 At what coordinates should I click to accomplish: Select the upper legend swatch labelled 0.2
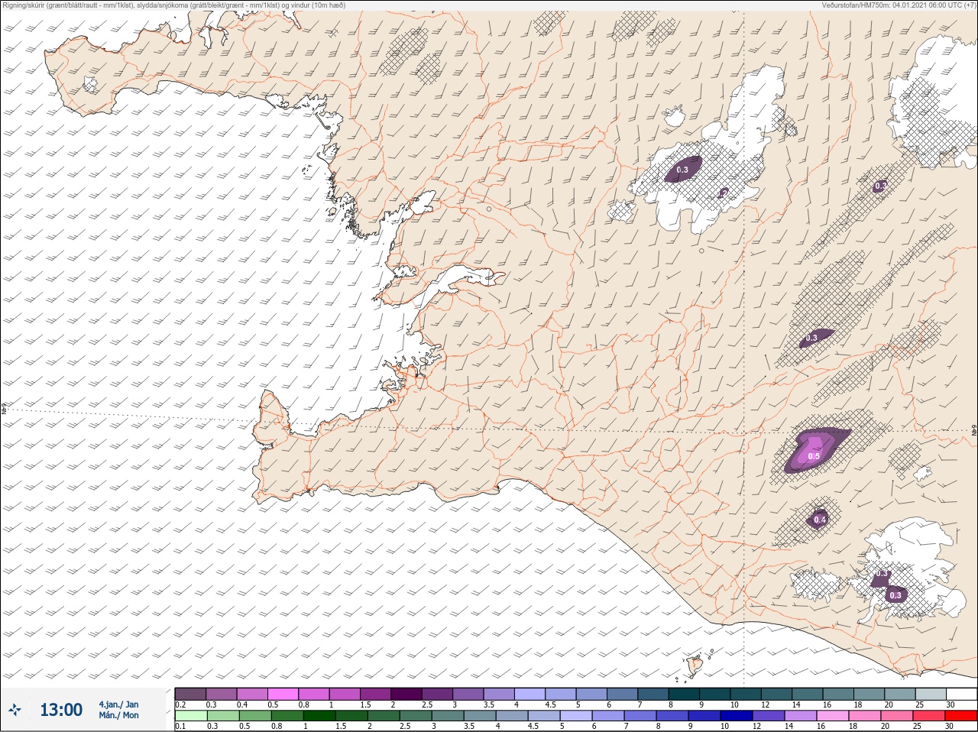tap(190, 693)
